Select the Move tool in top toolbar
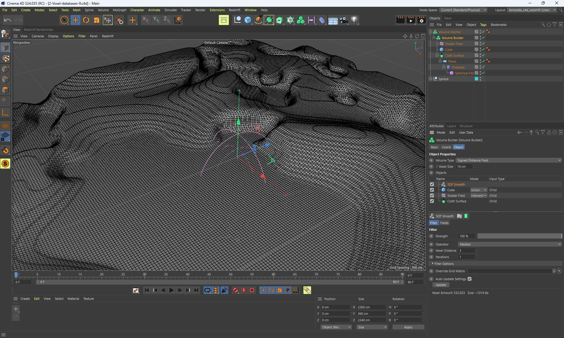The width and height of the screenshot is (564, 338). coord(75,20)
